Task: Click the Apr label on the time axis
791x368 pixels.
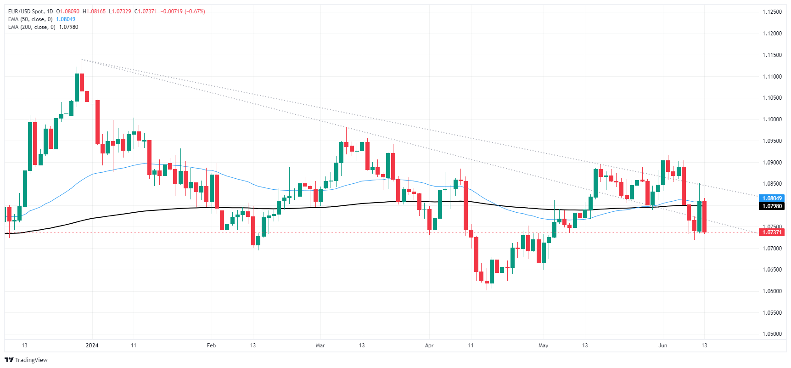Action: (x=429, y=345)
